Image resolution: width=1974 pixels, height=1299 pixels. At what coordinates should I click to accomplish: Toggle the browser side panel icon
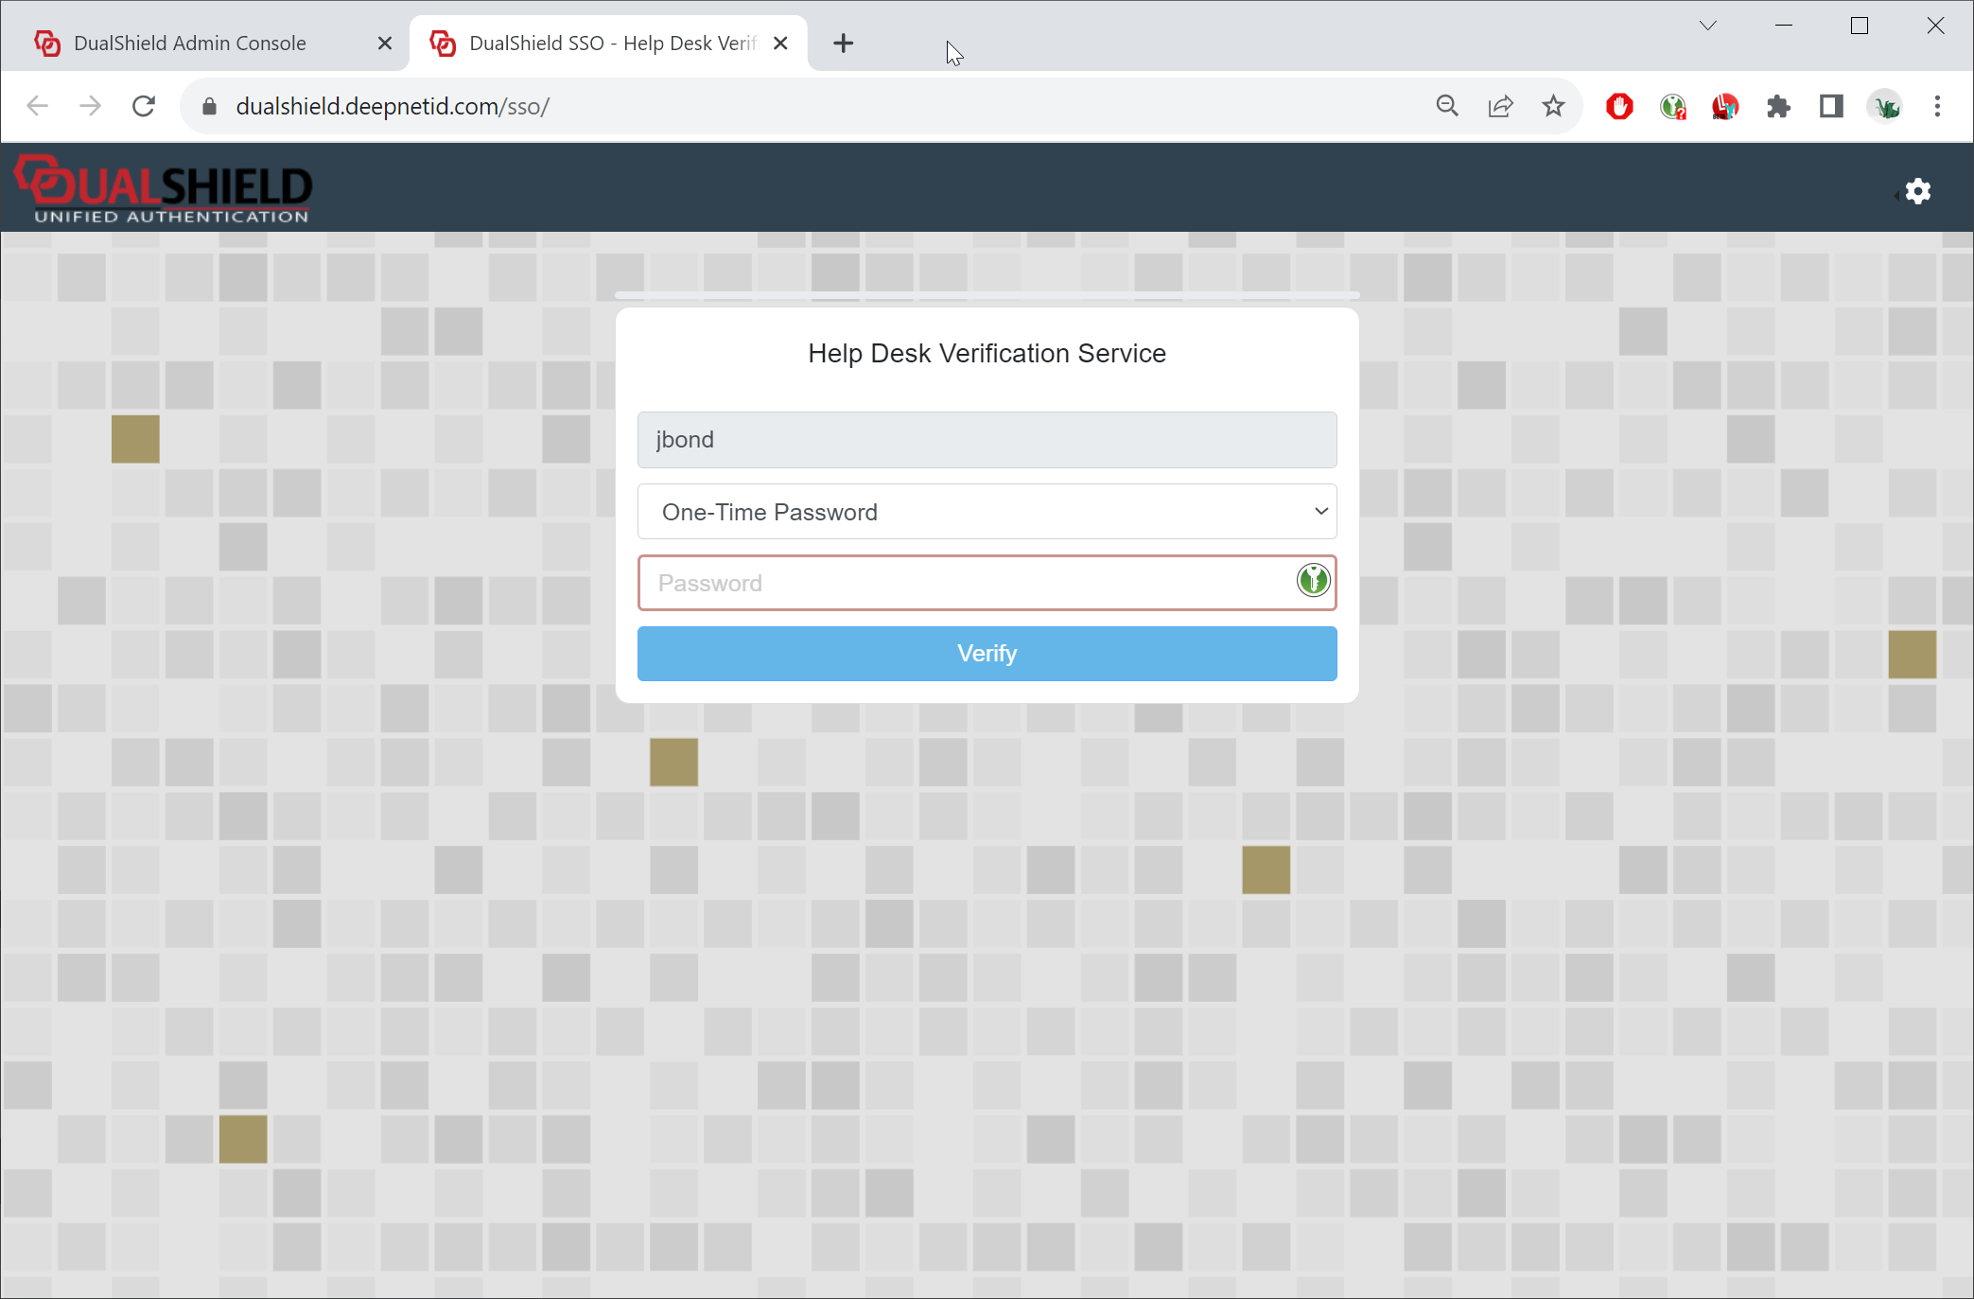click(x=1831, y=106)
